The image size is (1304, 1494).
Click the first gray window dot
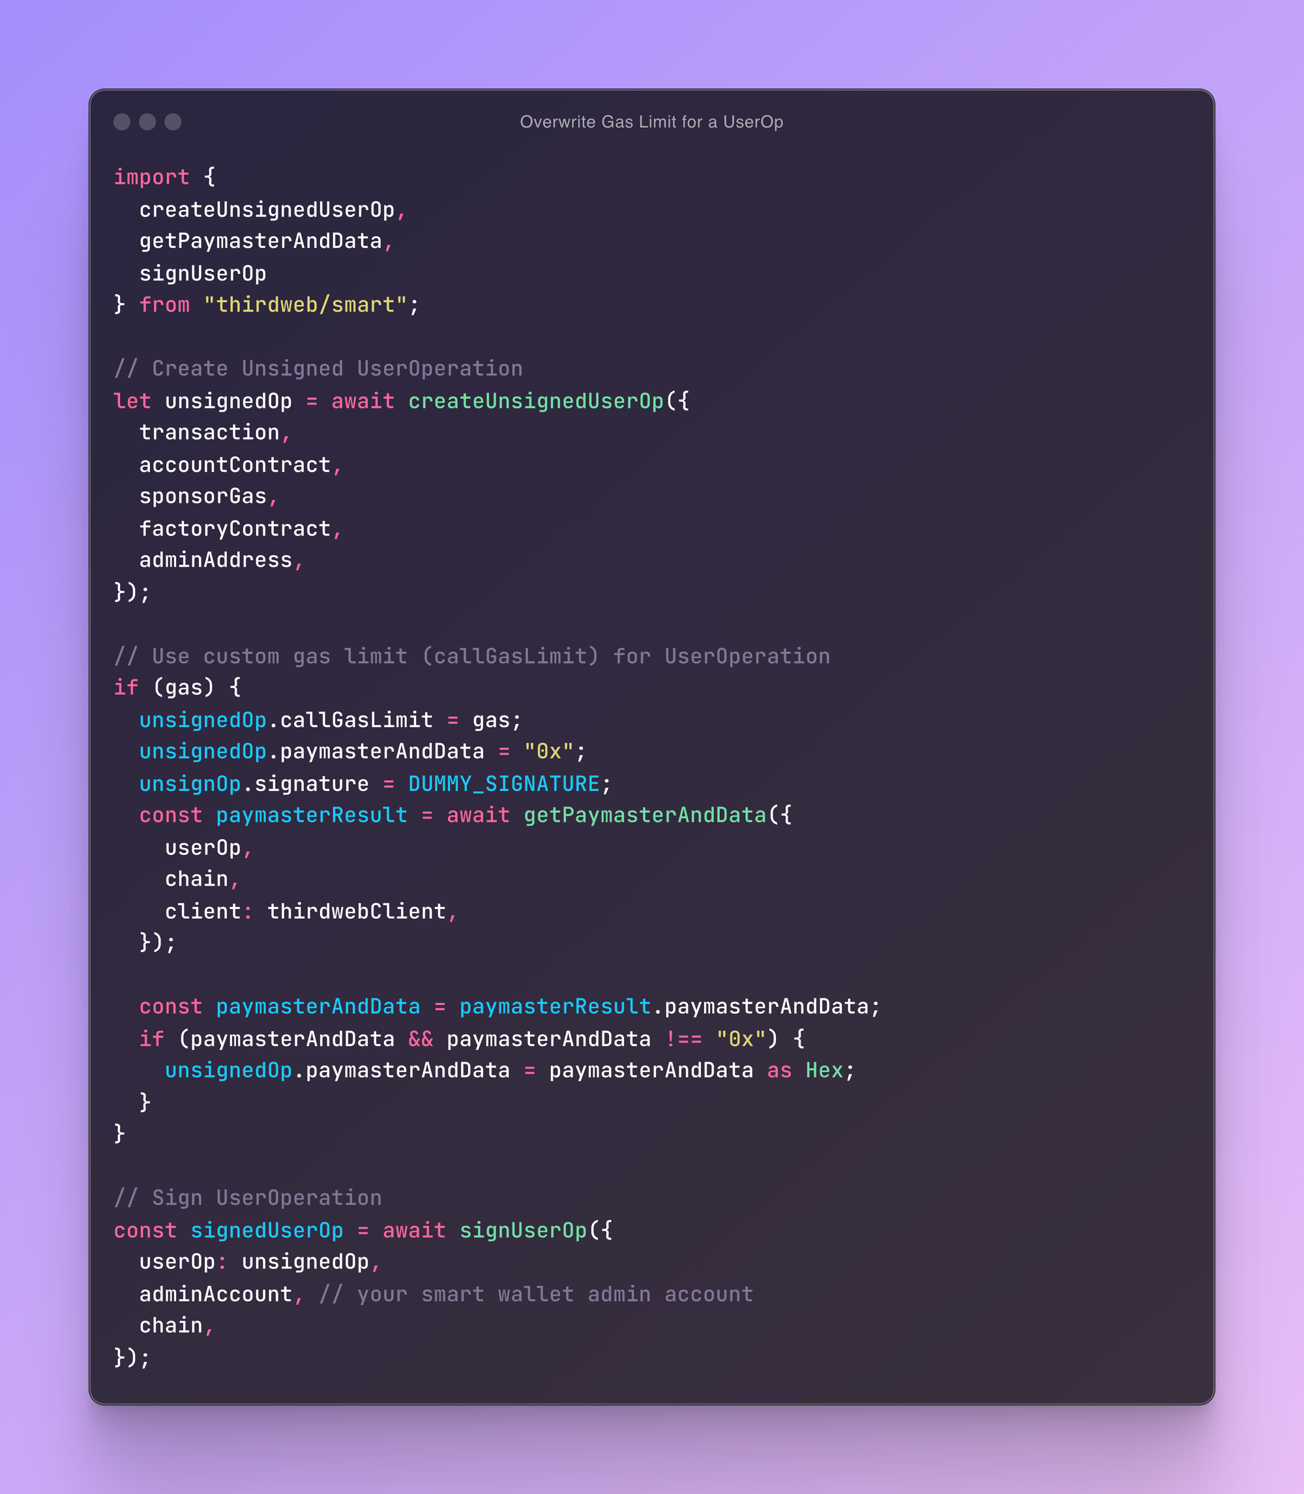click(x=123, y=121)
